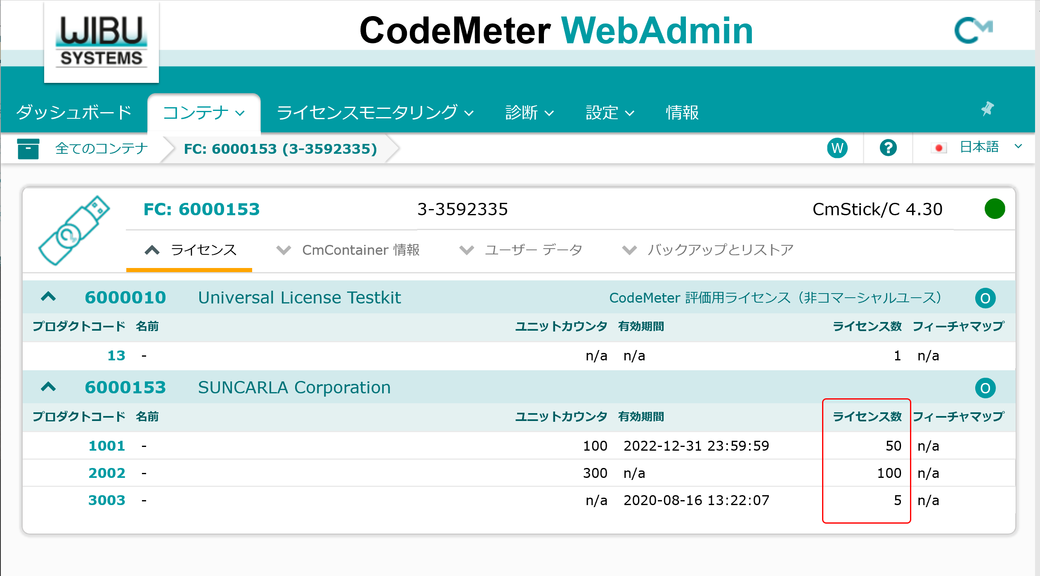Viewport: 1040px width, 576px height.
Task: Click breadcrumb FC: 6000153 (3-3592335)
Action: tap(281, 149)
